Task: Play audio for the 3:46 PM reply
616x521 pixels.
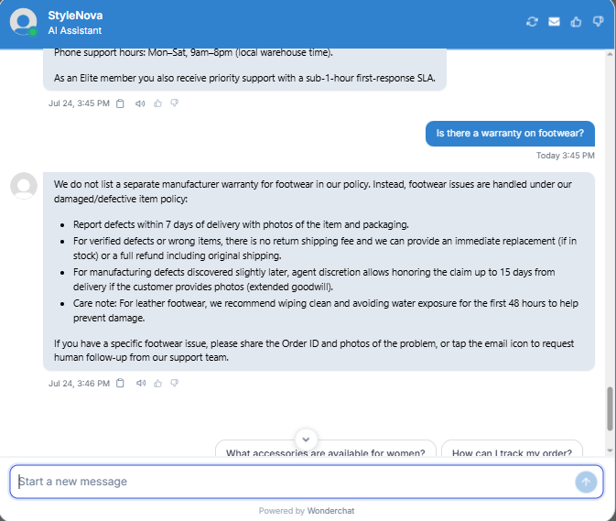Action: tap(141, 383)
